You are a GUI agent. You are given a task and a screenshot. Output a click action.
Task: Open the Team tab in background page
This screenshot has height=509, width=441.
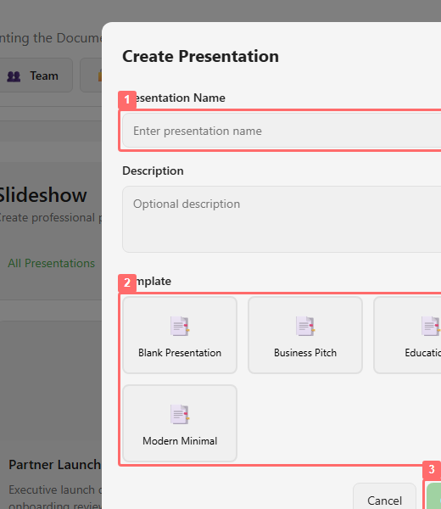click(35, 76)
